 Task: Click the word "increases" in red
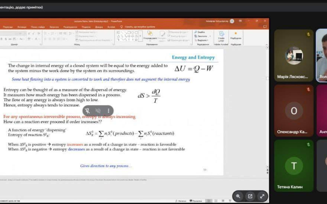tap(75, 144)
